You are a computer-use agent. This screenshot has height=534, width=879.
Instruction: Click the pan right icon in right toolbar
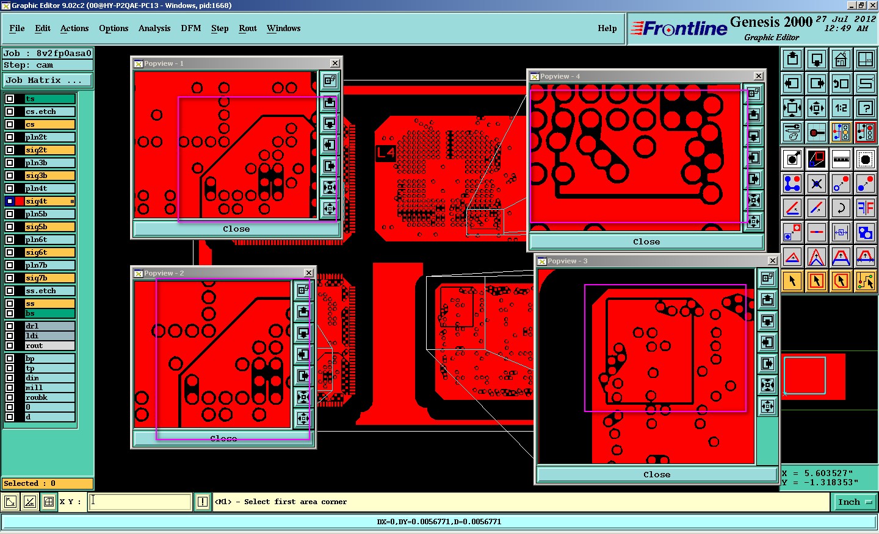[817, 84]
